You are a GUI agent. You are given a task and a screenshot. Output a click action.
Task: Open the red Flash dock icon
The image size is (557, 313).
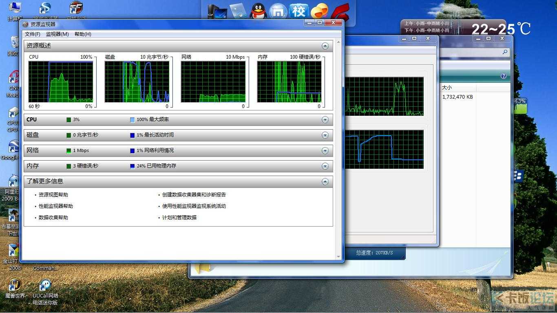340,11
